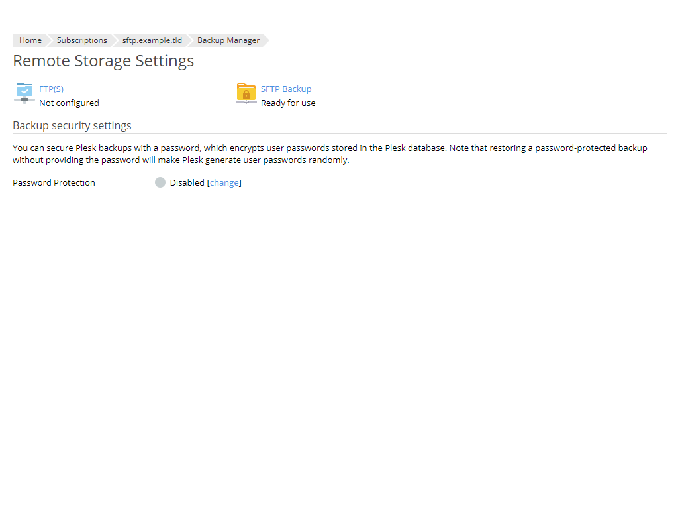
Task: Open Subscriptions from breadcrumb trail
Action: pos(81,40)
